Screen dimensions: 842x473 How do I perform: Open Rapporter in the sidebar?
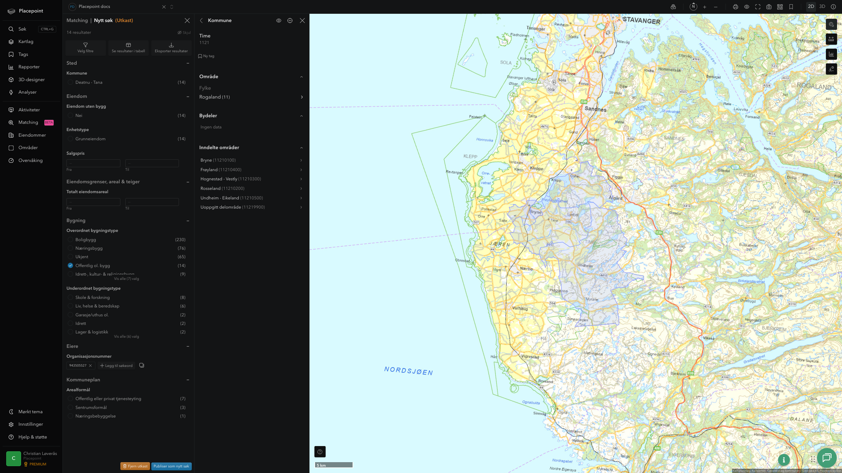click(x=29, y=67)
